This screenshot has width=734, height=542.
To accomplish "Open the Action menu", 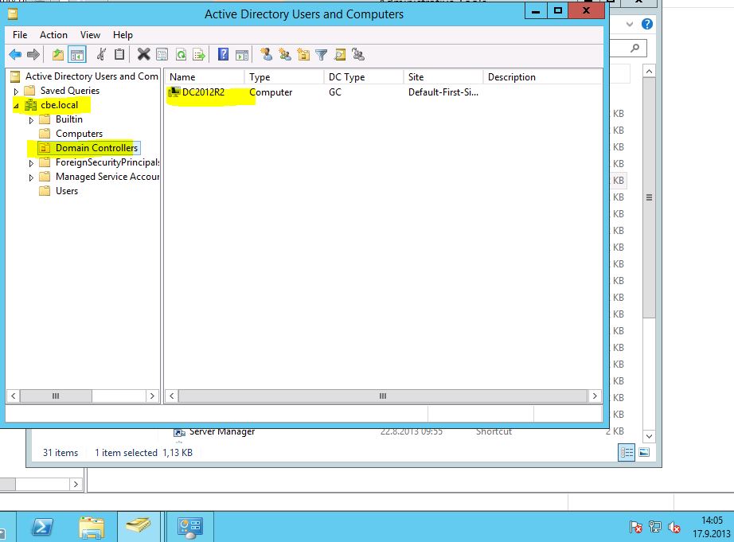I will click(x=53, y=35).
